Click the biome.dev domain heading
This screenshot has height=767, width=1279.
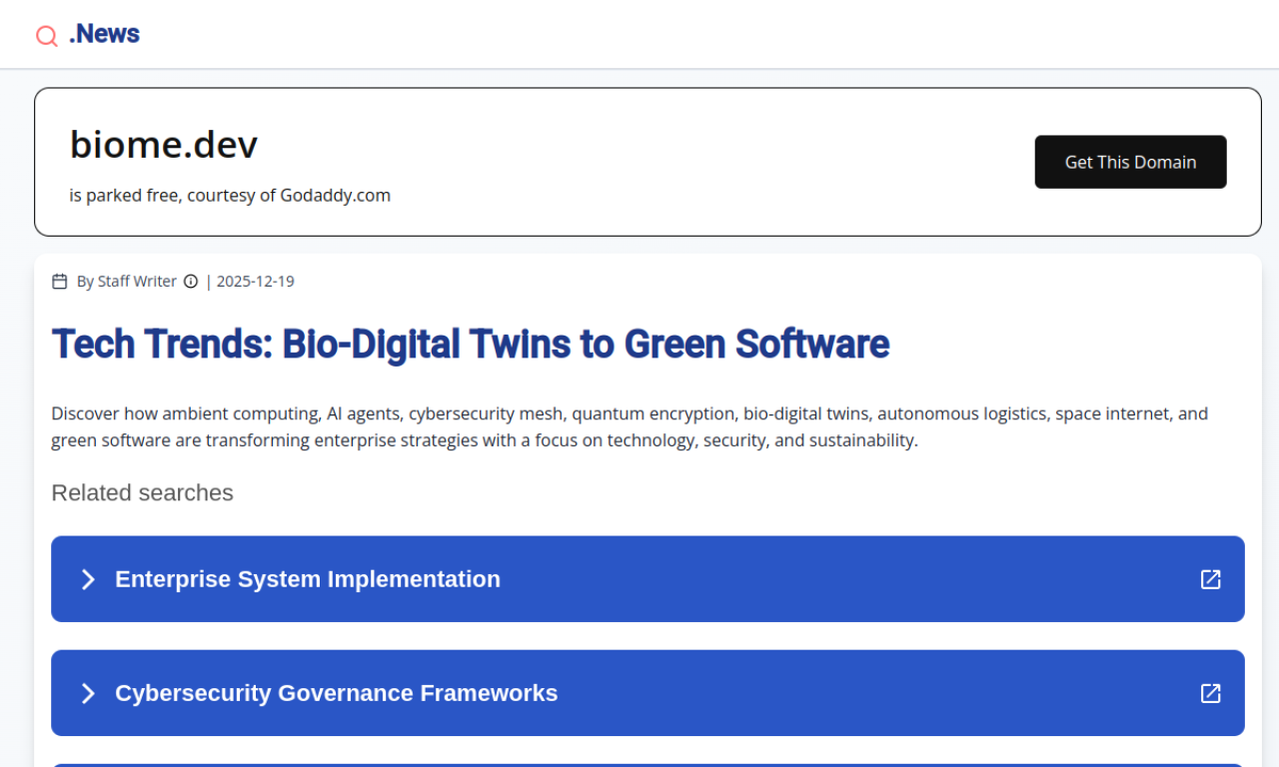click(164, 145)
